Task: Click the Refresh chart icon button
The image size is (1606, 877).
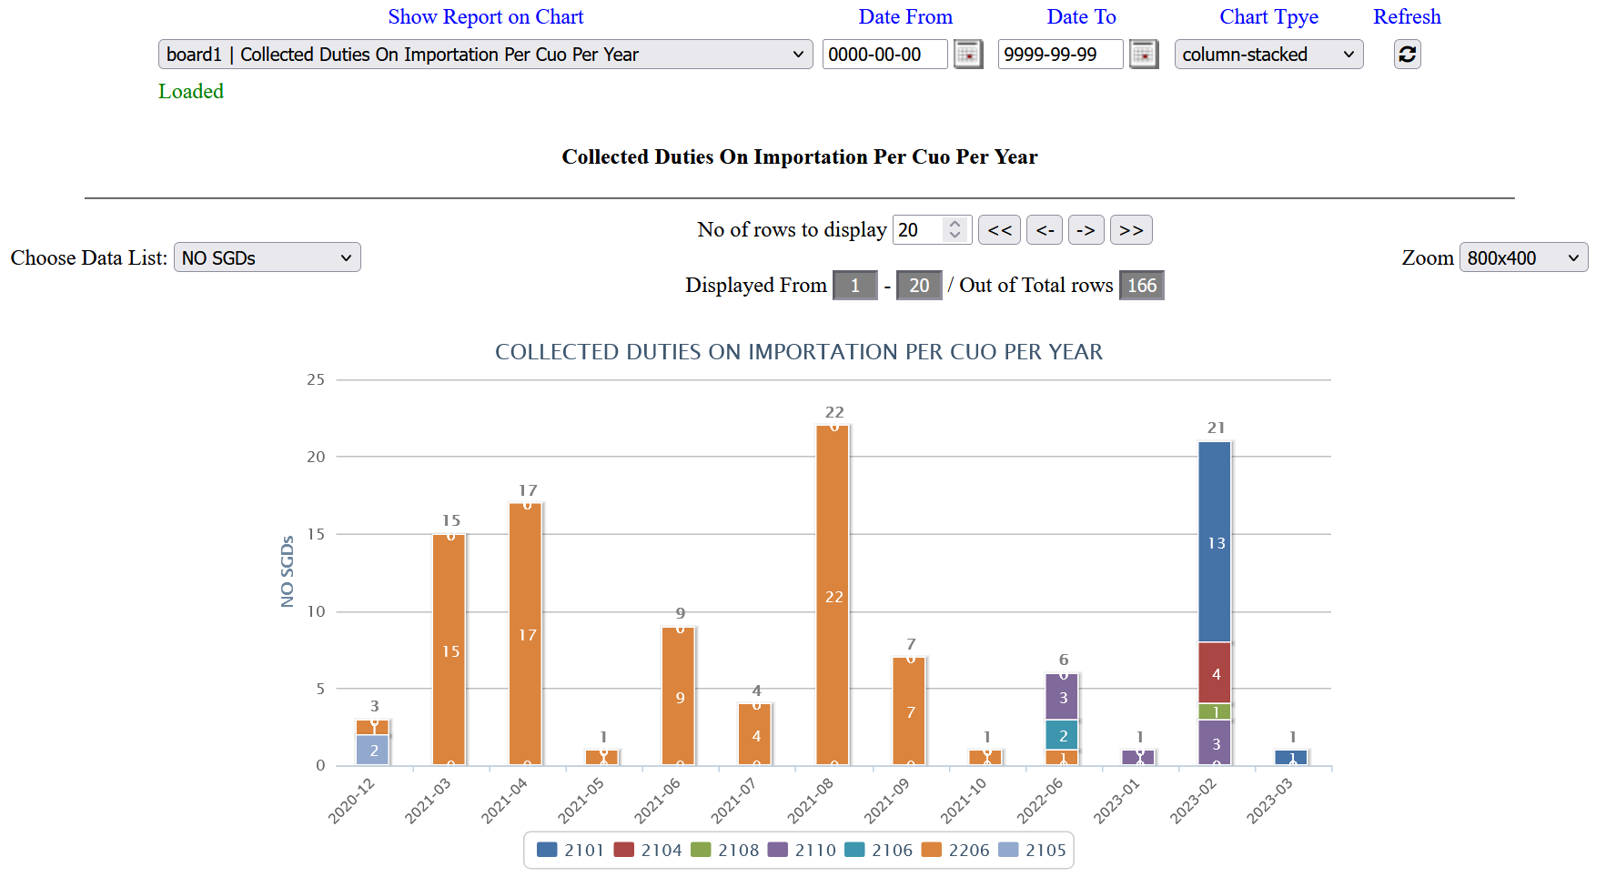Action: click(1407, 55)
